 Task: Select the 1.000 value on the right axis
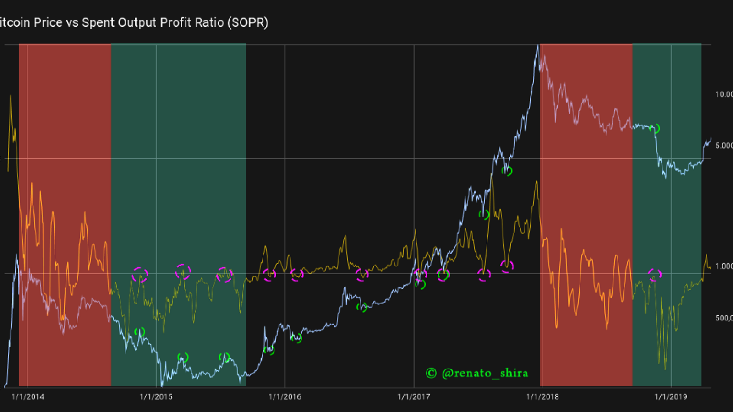click(x=724, y=266)
